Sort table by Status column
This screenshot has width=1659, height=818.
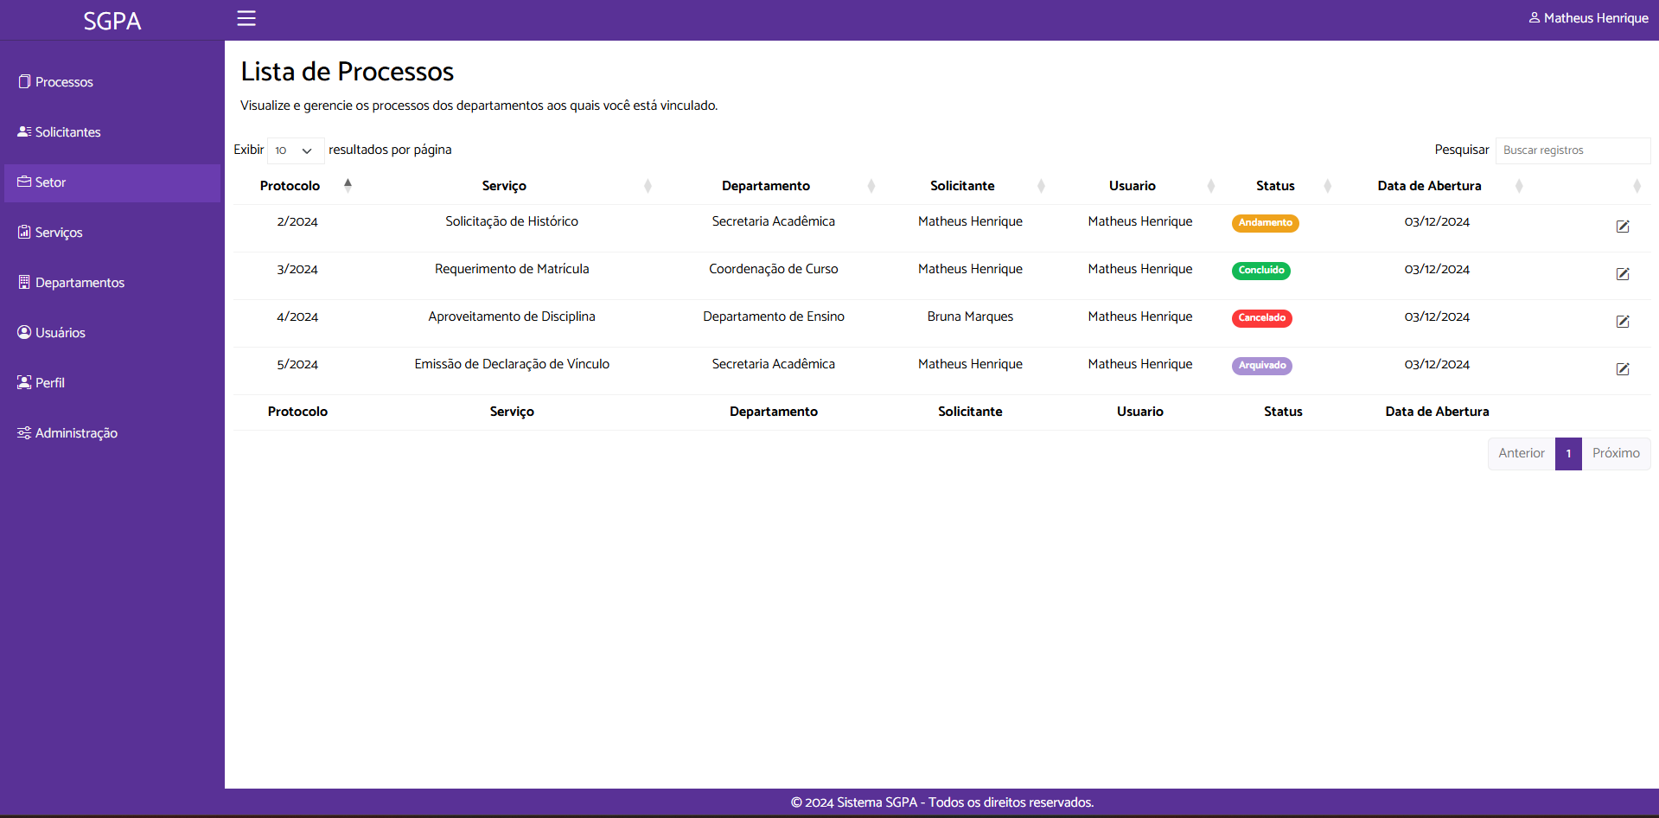point(1275,186)
